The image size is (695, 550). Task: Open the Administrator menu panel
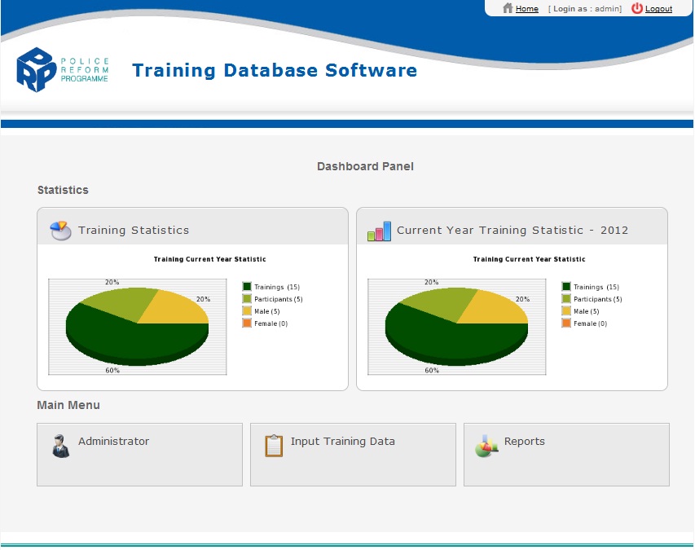click(x=139, y=455)
